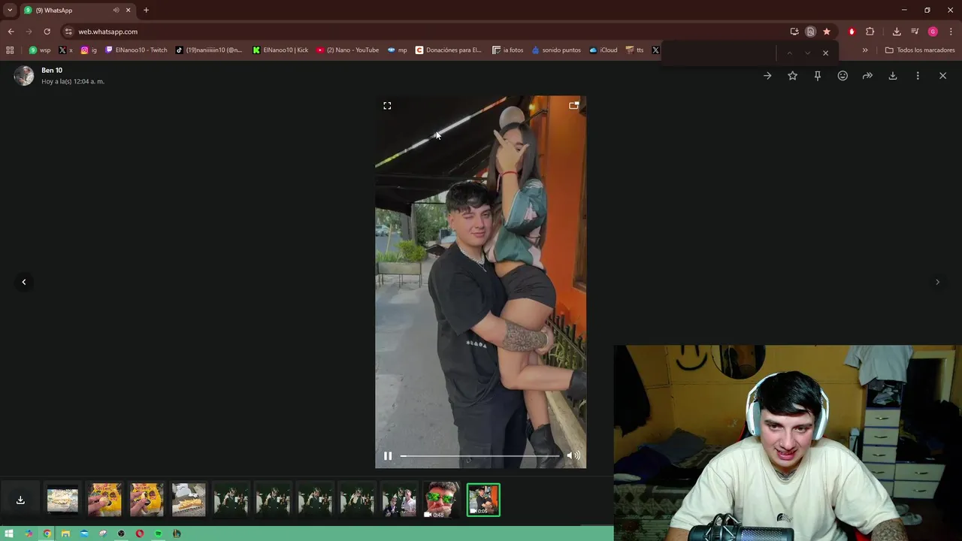Open the media viewer more-options menu
This screenshot has width=962, height=541.
click(918, 76)
